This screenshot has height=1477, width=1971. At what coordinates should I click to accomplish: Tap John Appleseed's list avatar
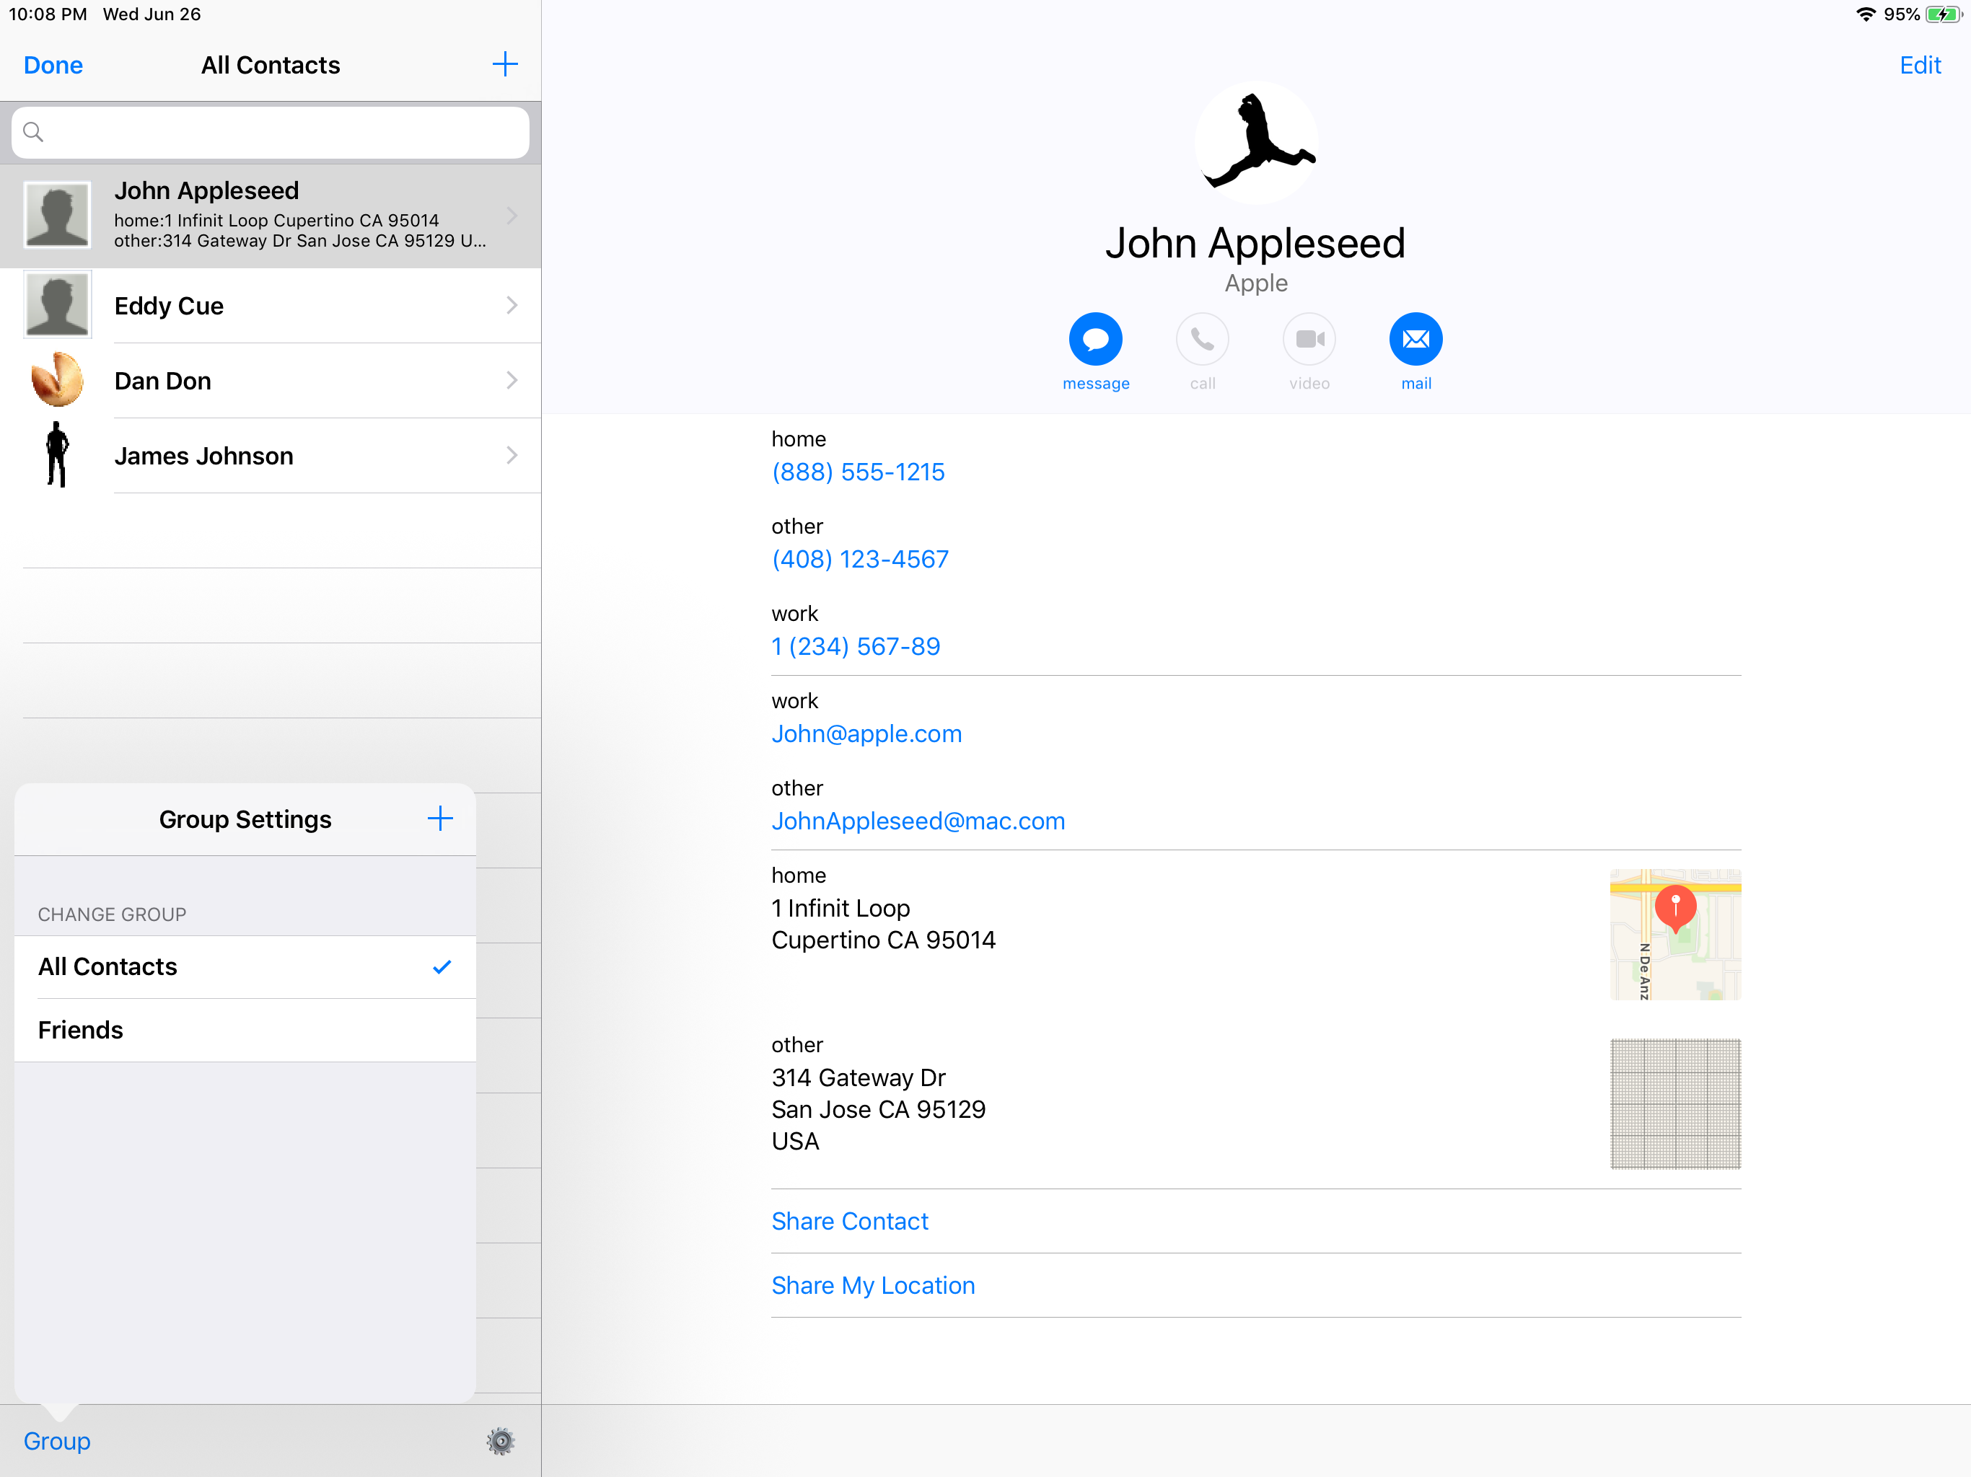(x=57, y=215)
